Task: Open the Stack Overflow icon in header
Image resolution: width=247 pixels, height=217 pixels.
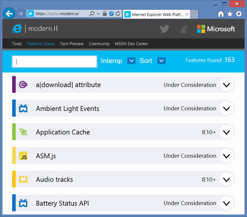Action: [x=184, y=29]
